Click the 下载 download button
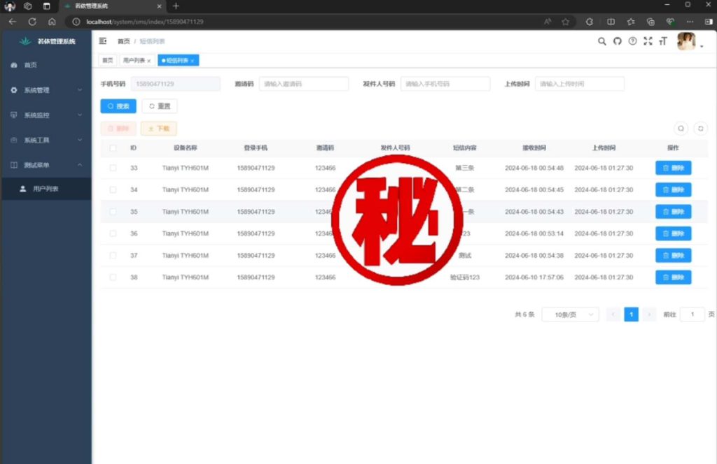 pyautogui.click(x=160, y=129)
